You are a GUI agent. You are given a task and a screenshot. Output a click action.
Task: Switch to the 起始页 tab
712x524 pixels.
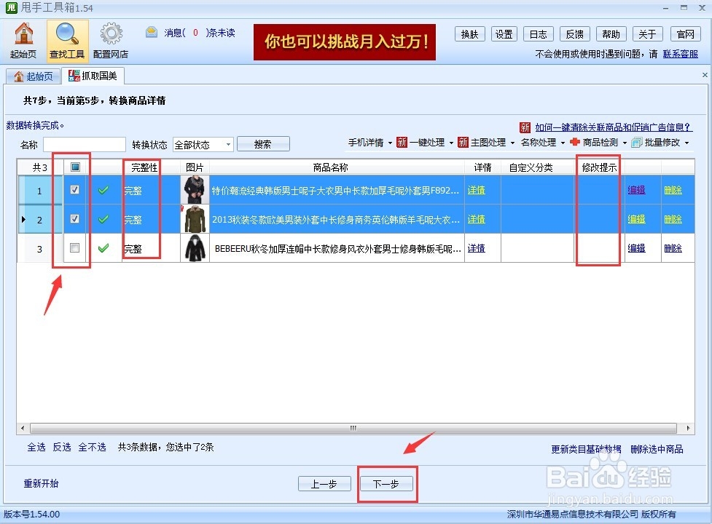pos(33,75)
